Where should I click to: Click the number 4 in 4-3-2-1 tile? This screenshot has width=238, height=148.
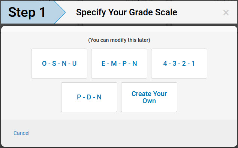coord(165,64)
